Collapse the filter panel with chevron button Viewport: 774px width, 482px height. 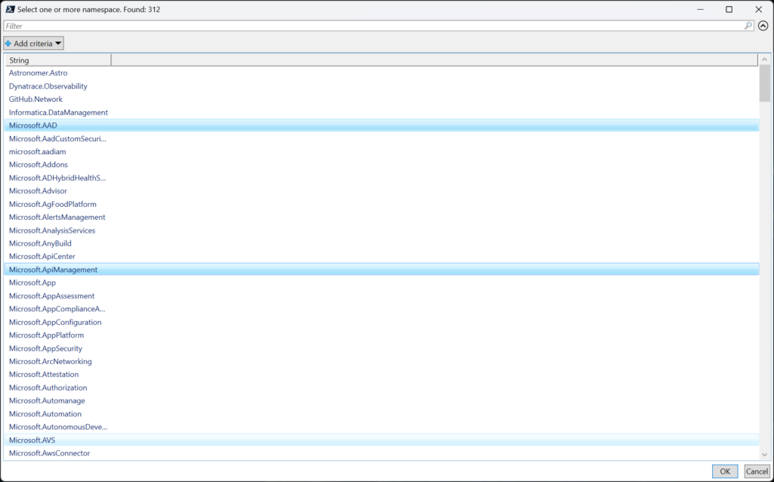[763, 26]
